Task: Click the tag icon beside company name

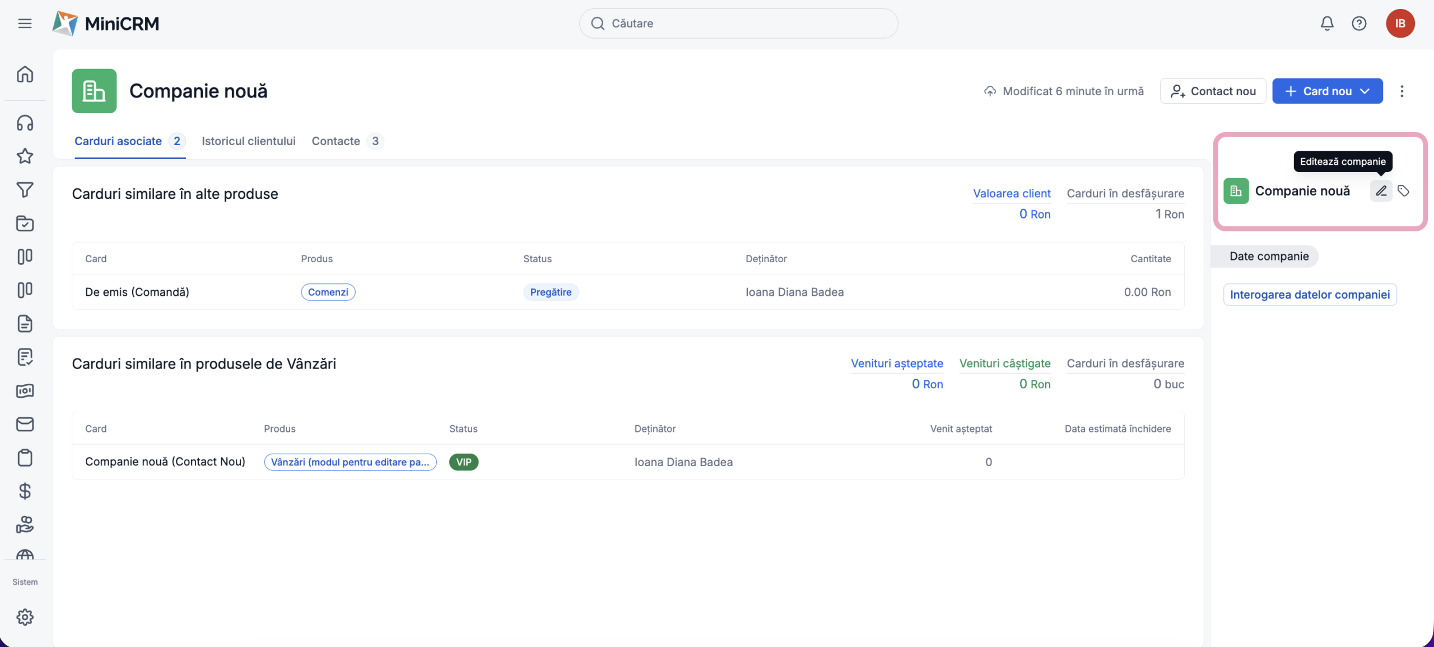Action: [1403, 191]
